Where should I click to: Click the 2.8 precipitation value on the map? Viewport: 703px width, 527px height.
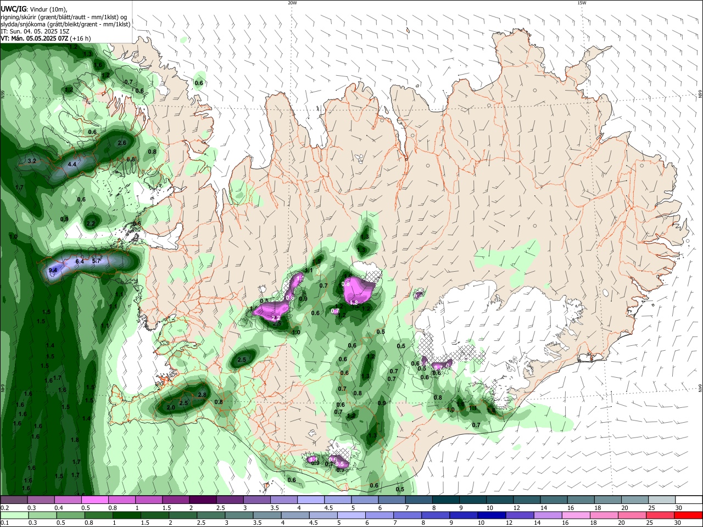click(x=202, y=395)
